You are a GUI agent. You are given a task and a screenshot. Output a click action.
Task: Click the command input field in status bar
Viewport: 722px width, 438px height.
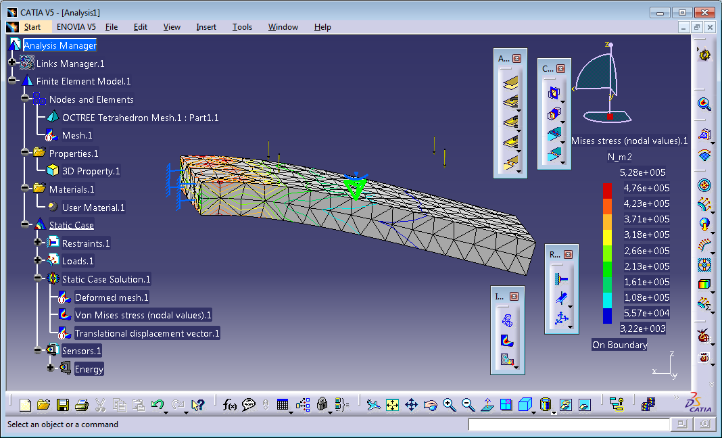(569, 424)
